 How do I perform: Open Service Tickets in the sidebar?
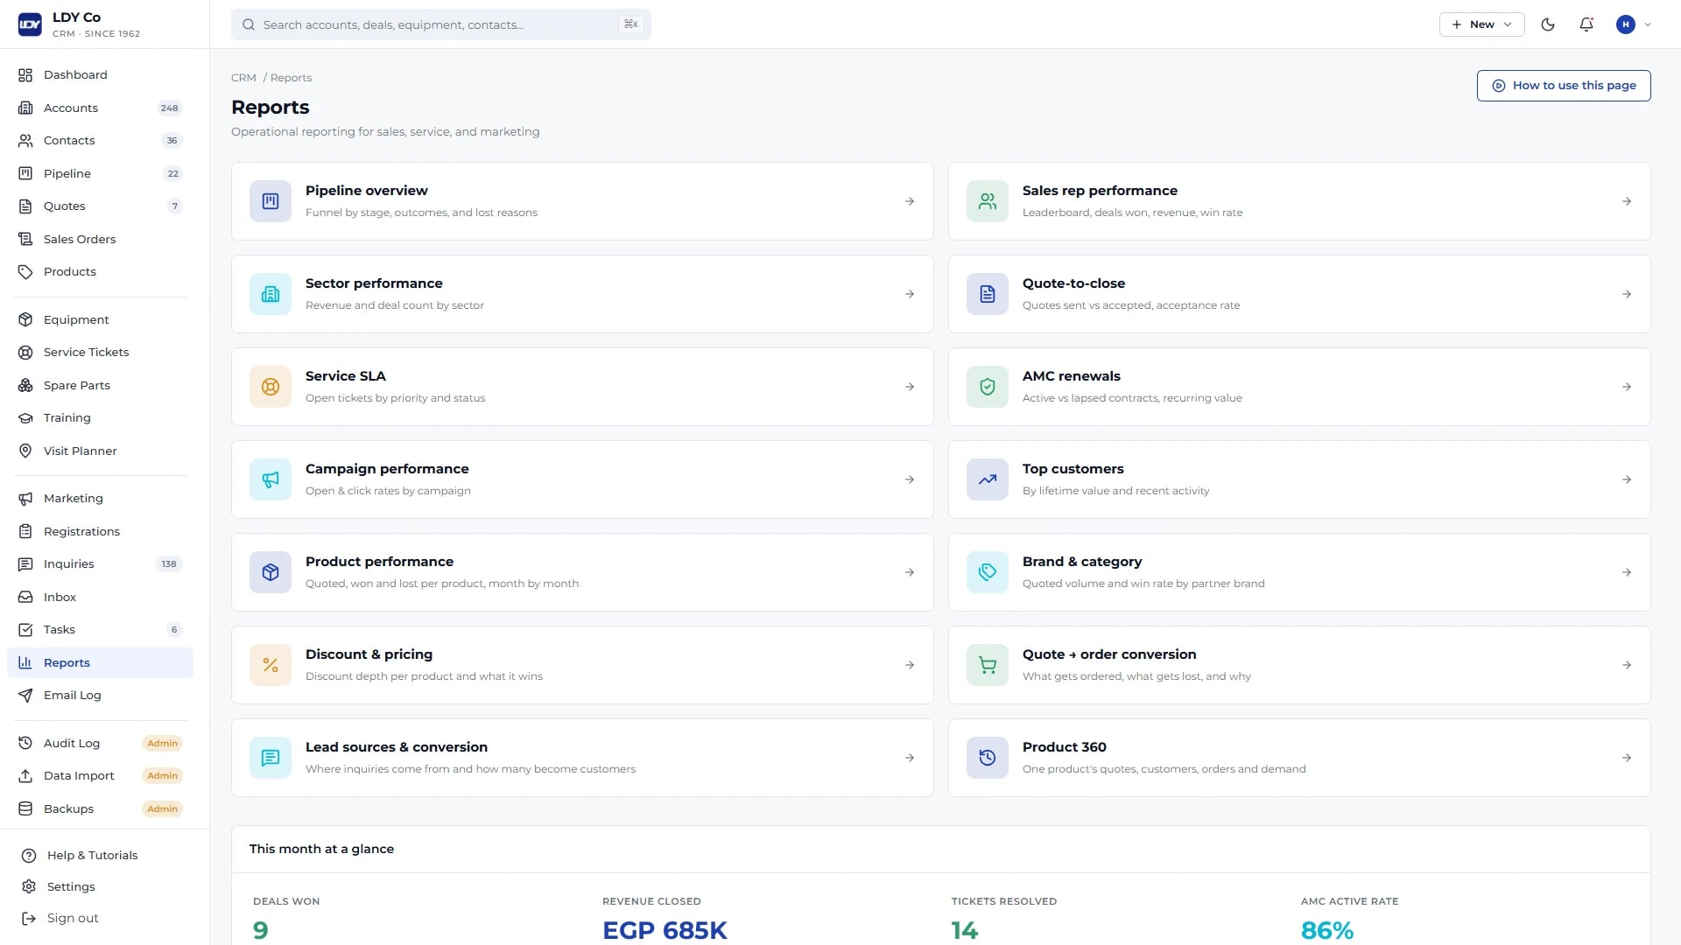[100, 352]
